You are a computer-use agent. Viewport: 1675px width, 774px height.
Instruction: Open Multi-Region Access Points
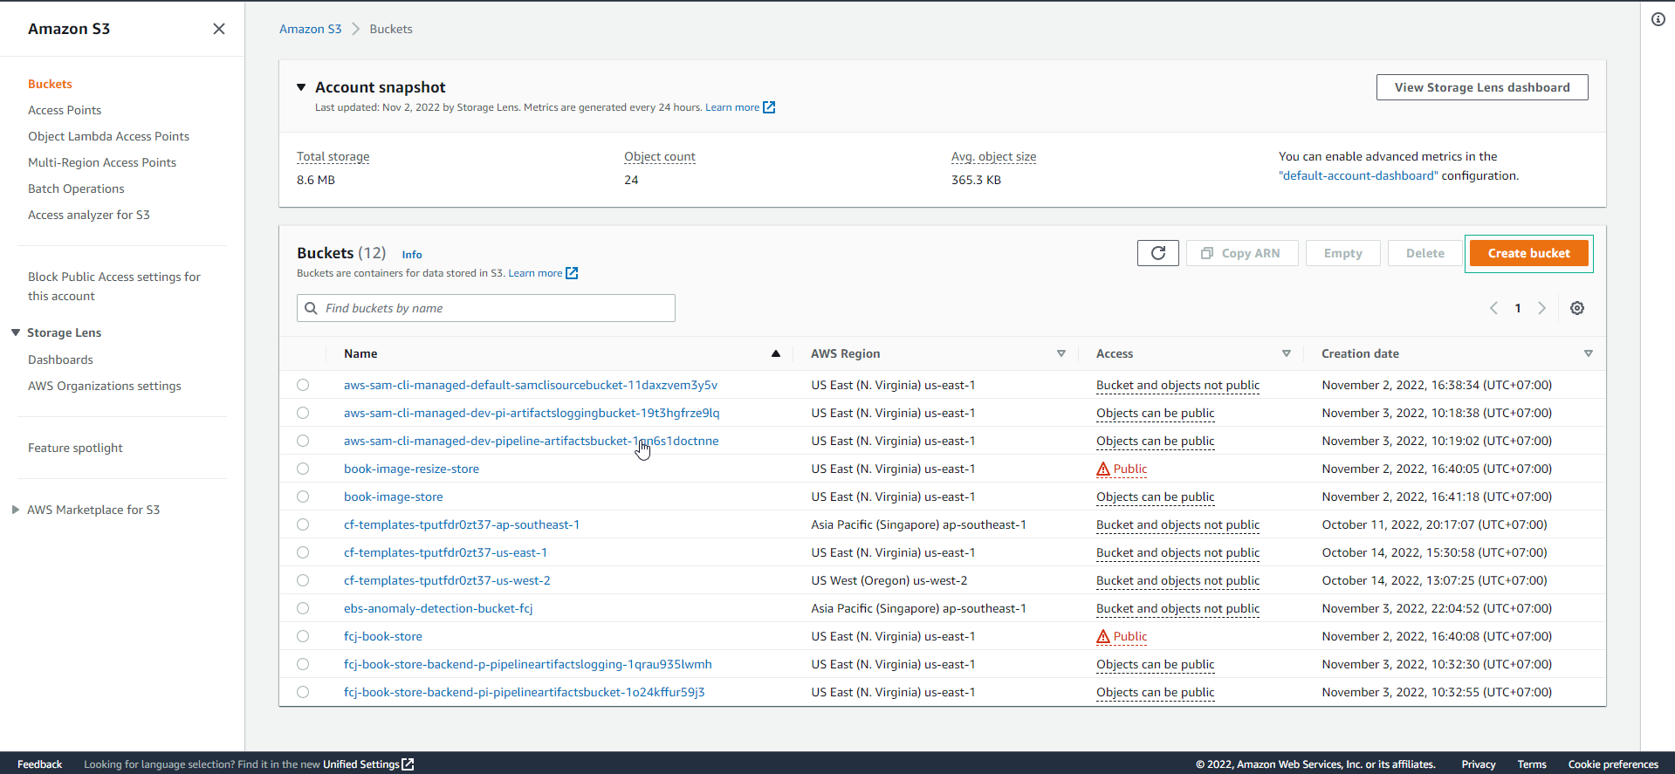point(102,162)
